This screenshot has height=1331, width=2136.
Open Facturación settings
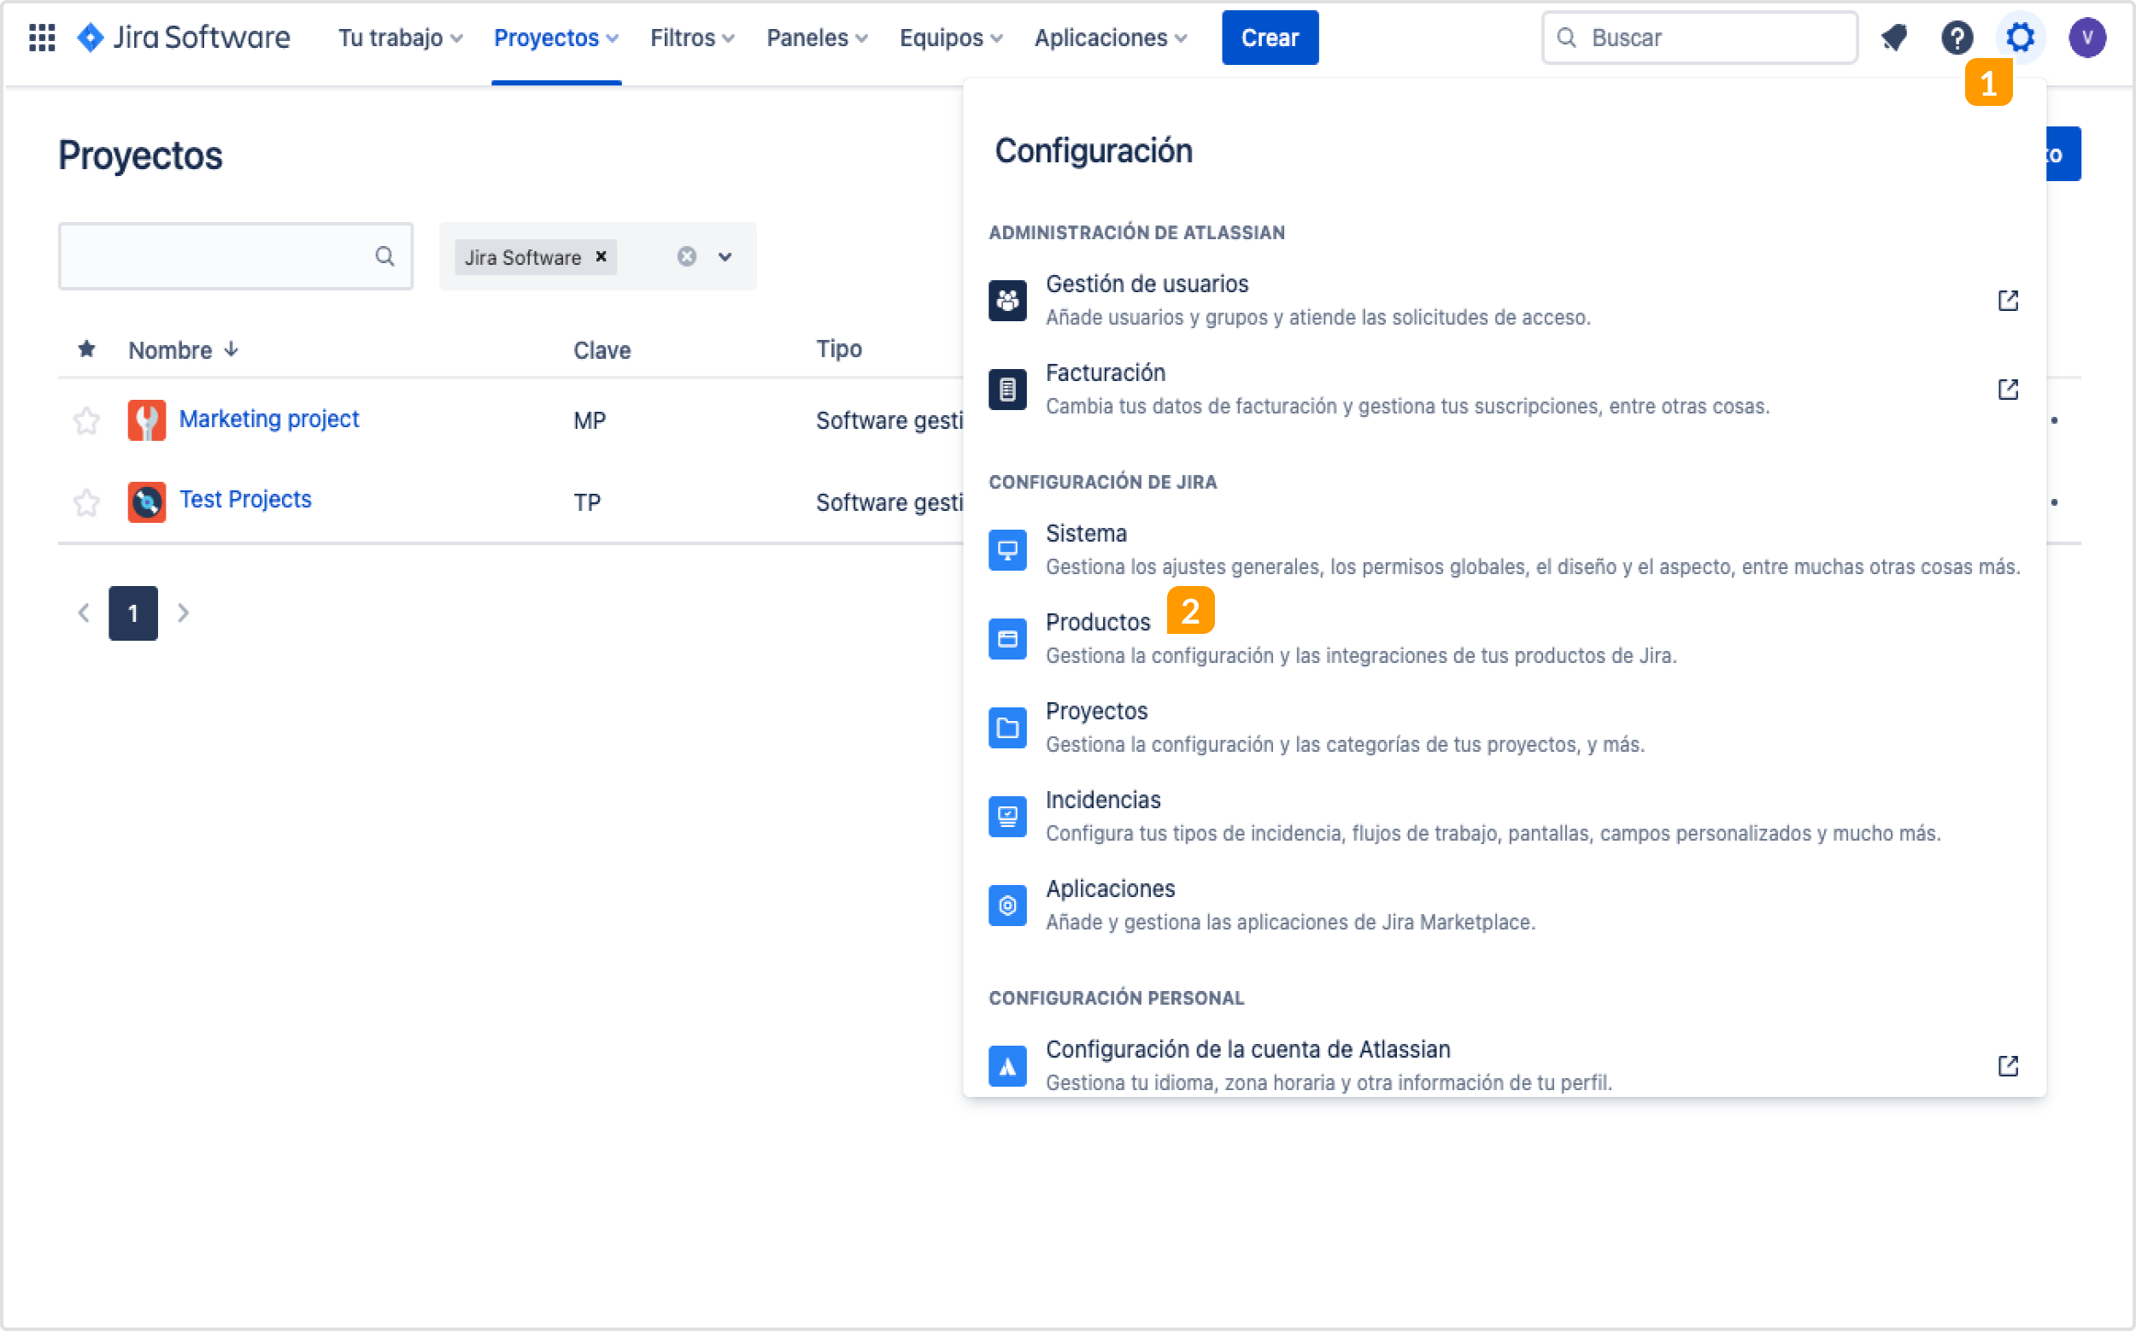[x=1504, y=389]
